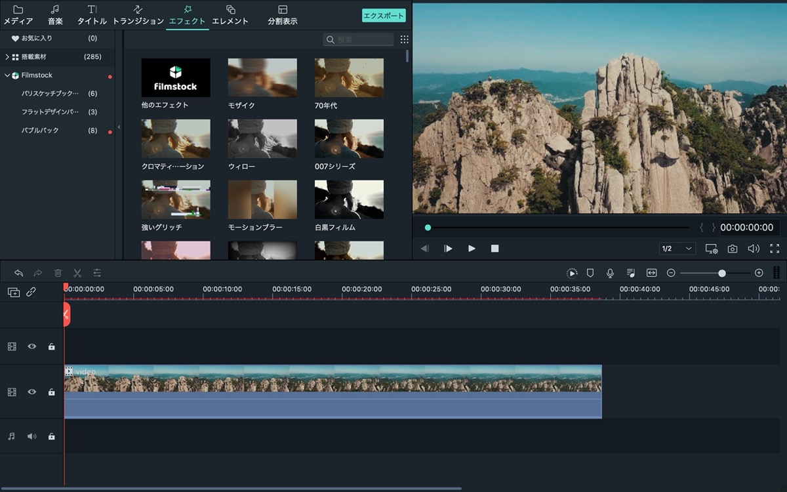Zoom out the timeline with minus button
This screenshot has height=492, width=787.
click(x=671, y=273)
